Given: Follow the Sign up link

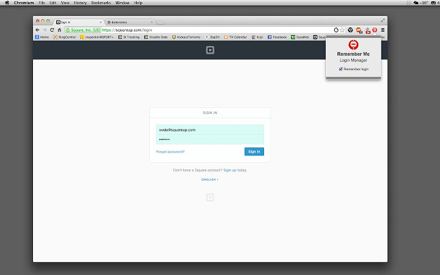Looking at the screenshot, I should 230,170.
